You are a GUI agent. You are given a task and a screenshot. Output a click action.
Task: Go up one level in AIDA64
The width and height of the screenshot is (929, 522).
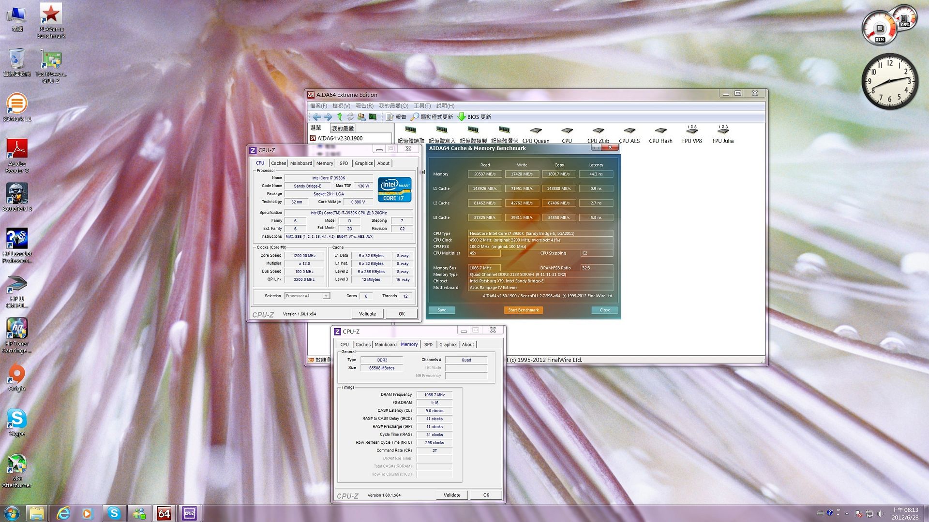[x=340, y=117]
